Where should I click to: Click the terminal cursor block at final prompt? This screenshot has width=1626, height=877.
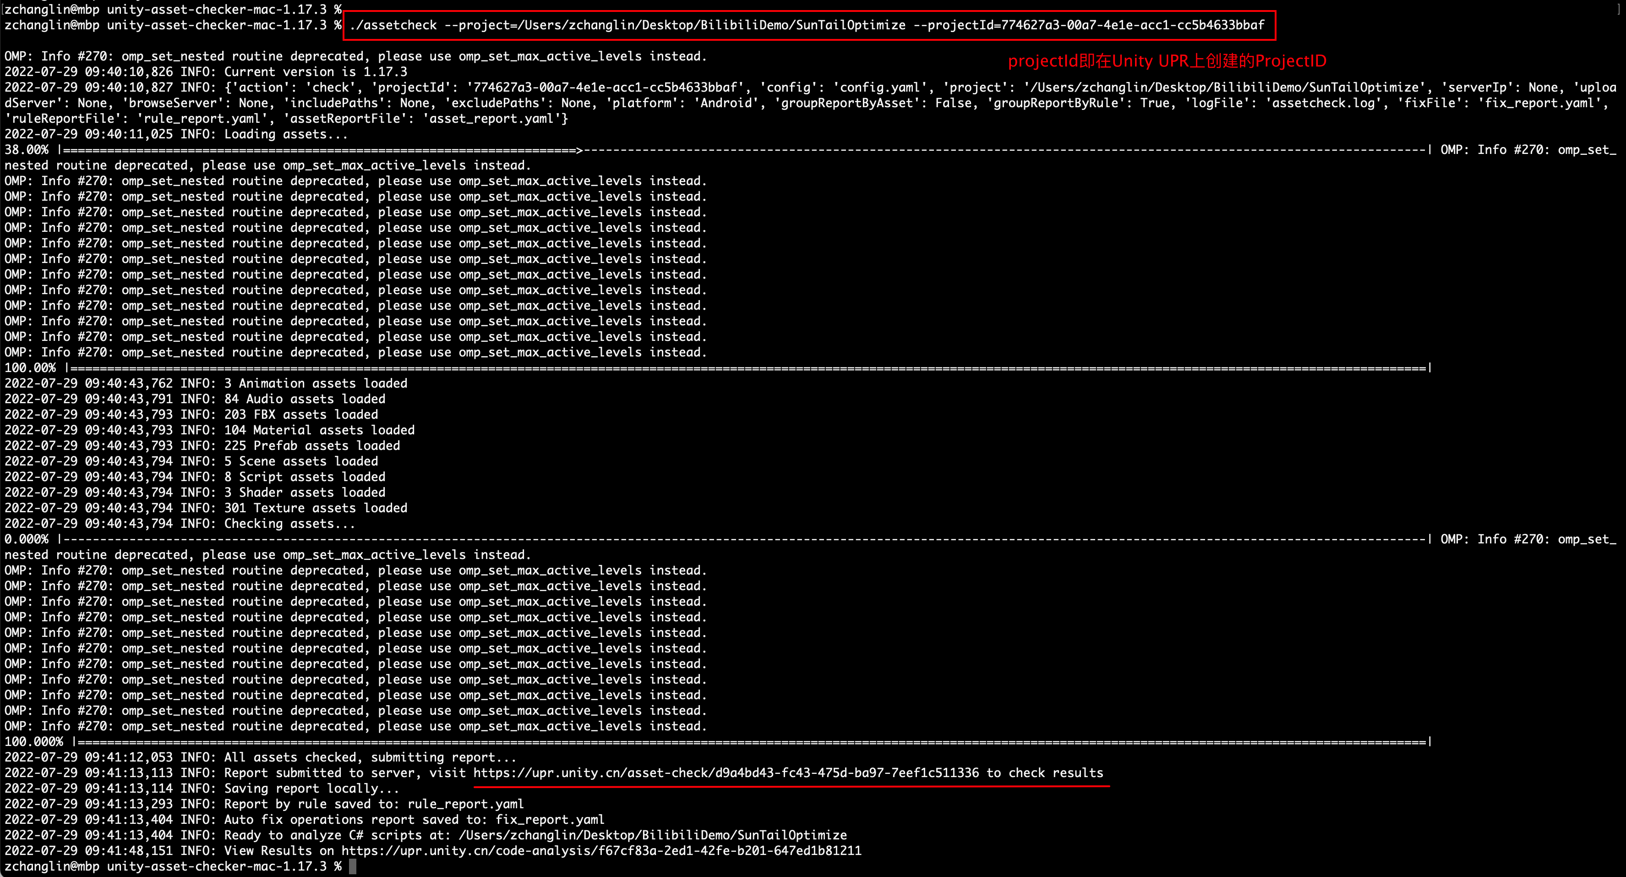click(x=352, y=866)
